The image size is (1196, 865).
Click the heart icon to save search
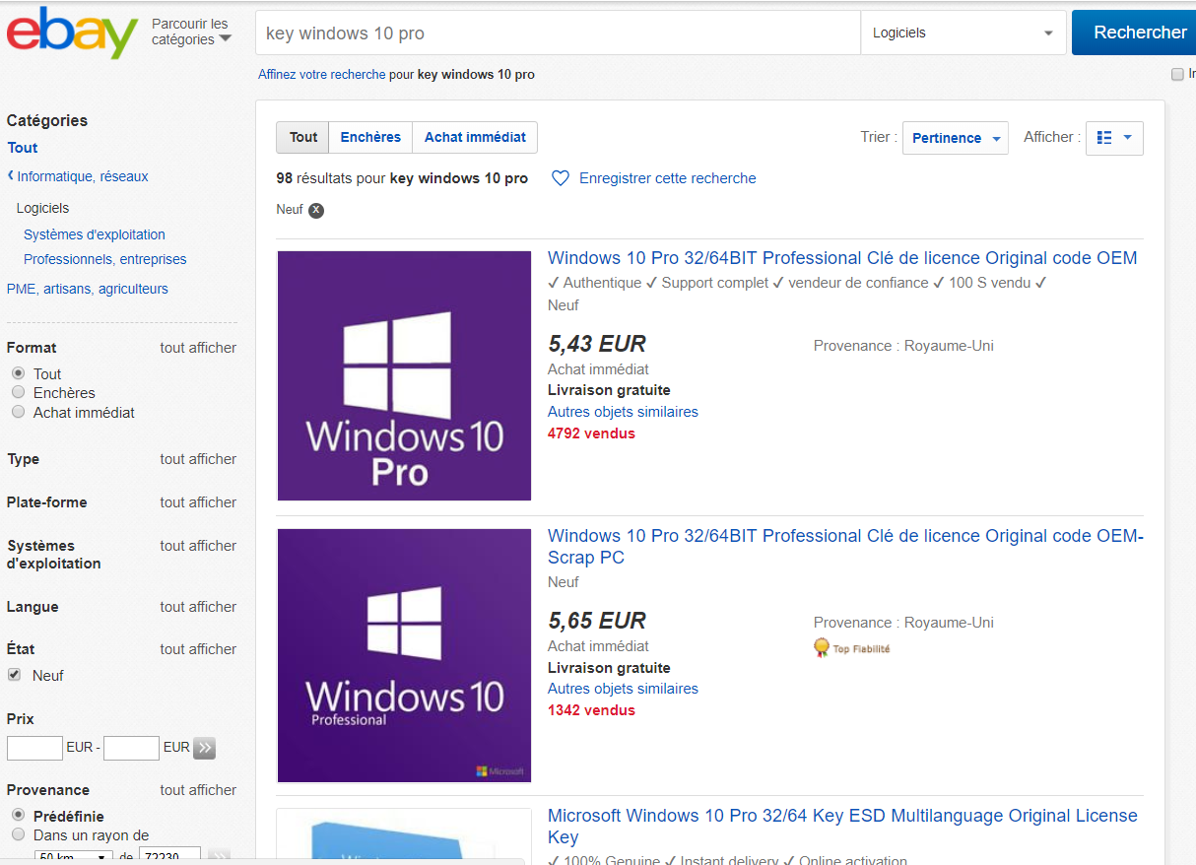(560, 178)
